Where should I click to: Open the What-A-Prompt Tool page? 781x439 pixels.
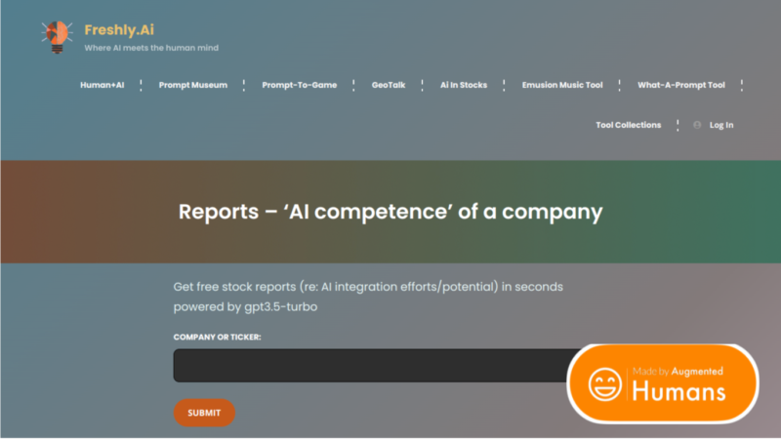680,85
